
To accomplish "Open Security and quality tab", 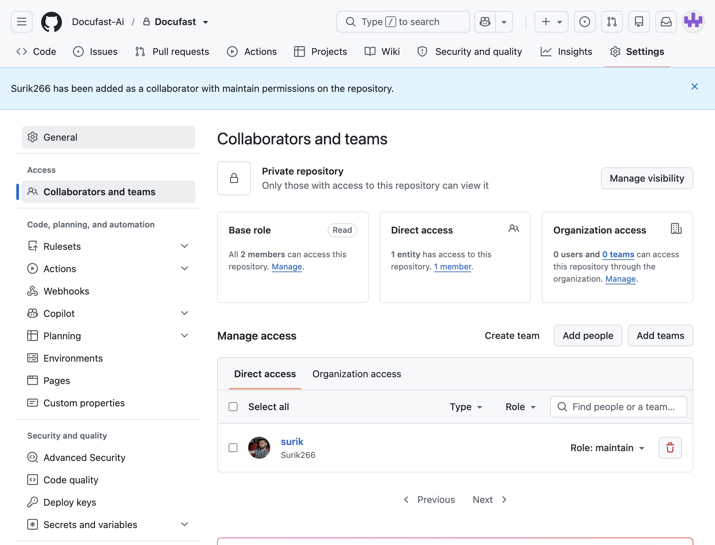I will pyautogui.click(x=470, y=52).
